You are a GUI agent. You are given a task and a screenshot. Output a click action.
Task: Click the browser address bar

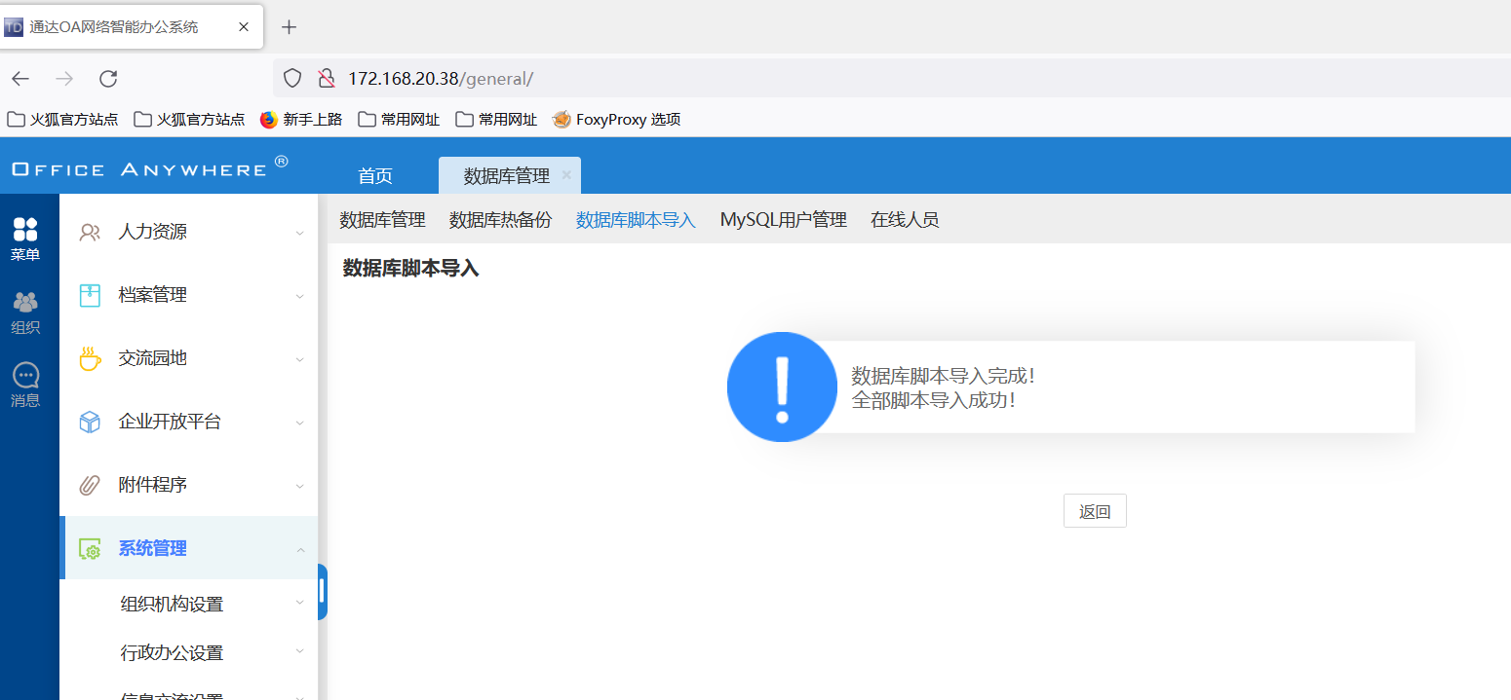pos(682,79)
